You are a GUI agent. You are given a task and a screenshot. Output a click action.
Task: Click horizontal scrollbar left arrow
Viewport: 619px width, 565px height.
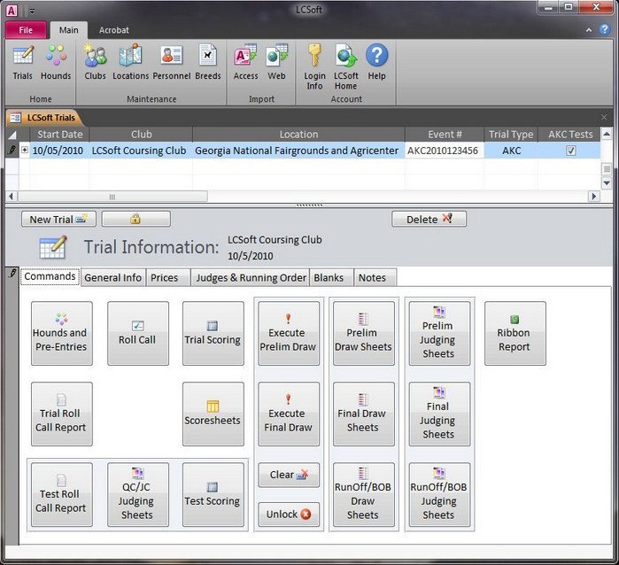(x=12, y=197)
